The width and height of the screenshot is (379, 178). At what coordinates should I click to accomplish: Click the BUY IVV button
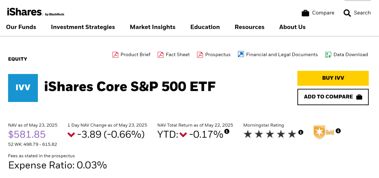pyautogui.click(x=333, y=78)
